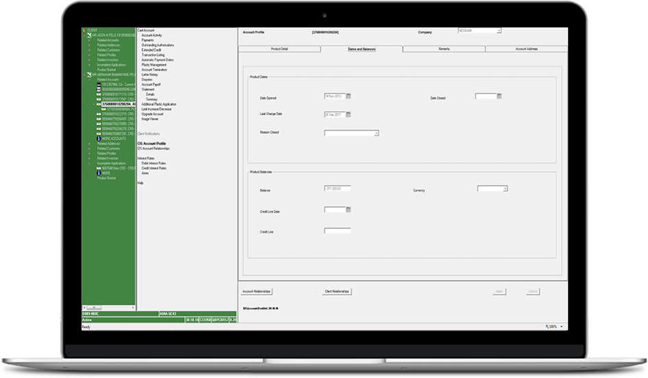
Task: Open the Credit Line Date calendar picker
Action: (348, 210)
